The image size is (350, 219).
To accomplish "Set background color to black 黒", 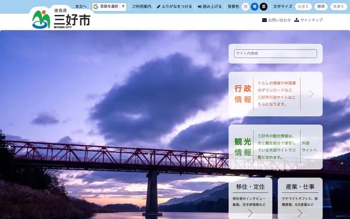I will [264, 7].
